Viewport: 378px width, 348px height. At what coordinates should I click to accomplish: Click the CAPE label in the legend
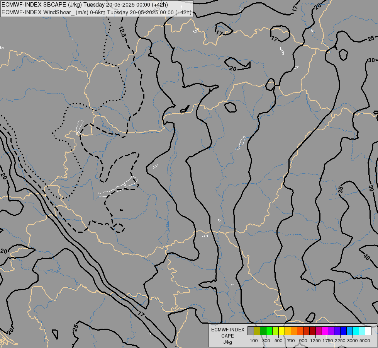(x=227, y=336)
